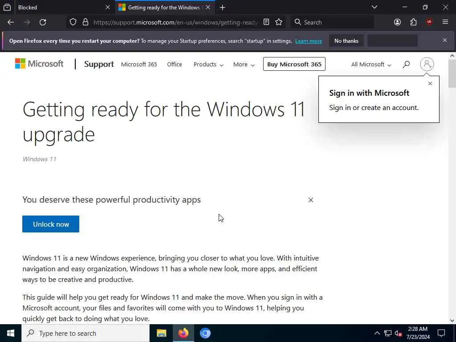Close the Sign in with Microsoft popup
This screenshot has height=342, width=456.
[430, 84]
